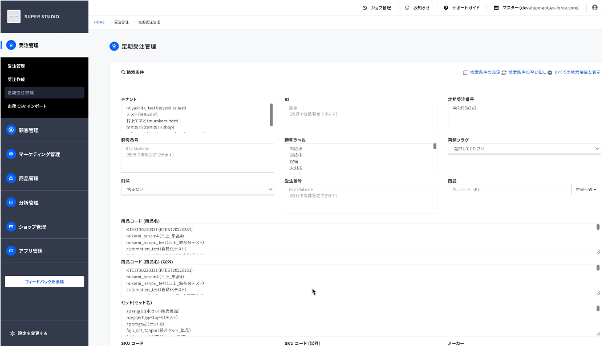Select miyashita_test (miyashita.test) tenant

pos(156,108)
